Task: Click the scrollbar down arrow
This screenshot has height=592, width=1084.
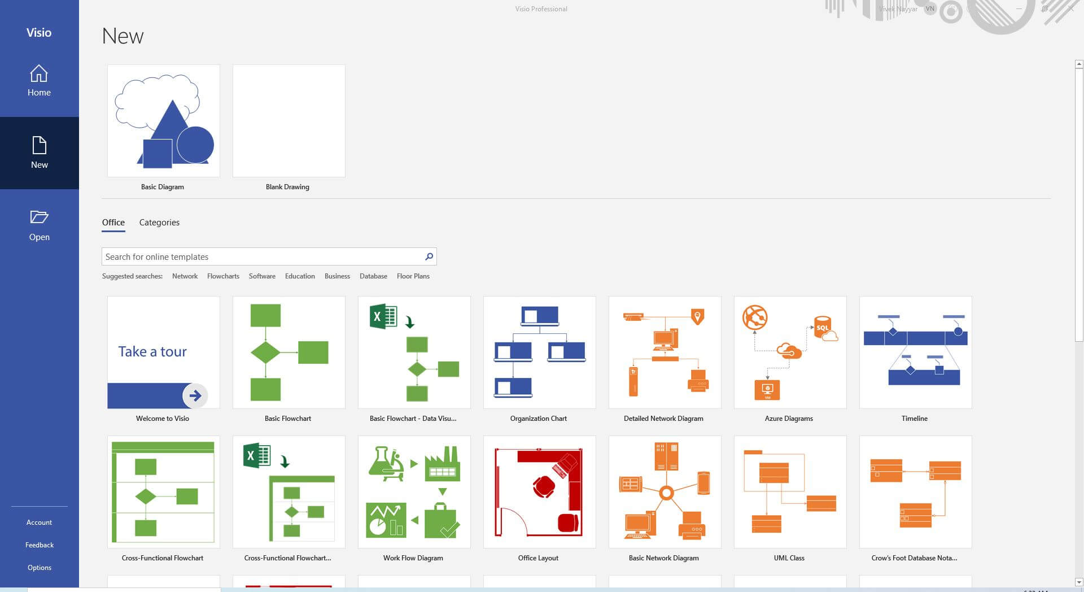Action: click(1079, 582)
